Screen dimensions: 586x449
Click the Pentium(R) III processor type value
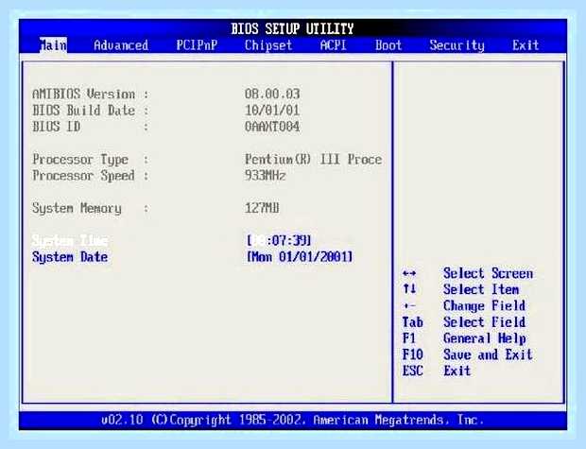click(313, 159)
